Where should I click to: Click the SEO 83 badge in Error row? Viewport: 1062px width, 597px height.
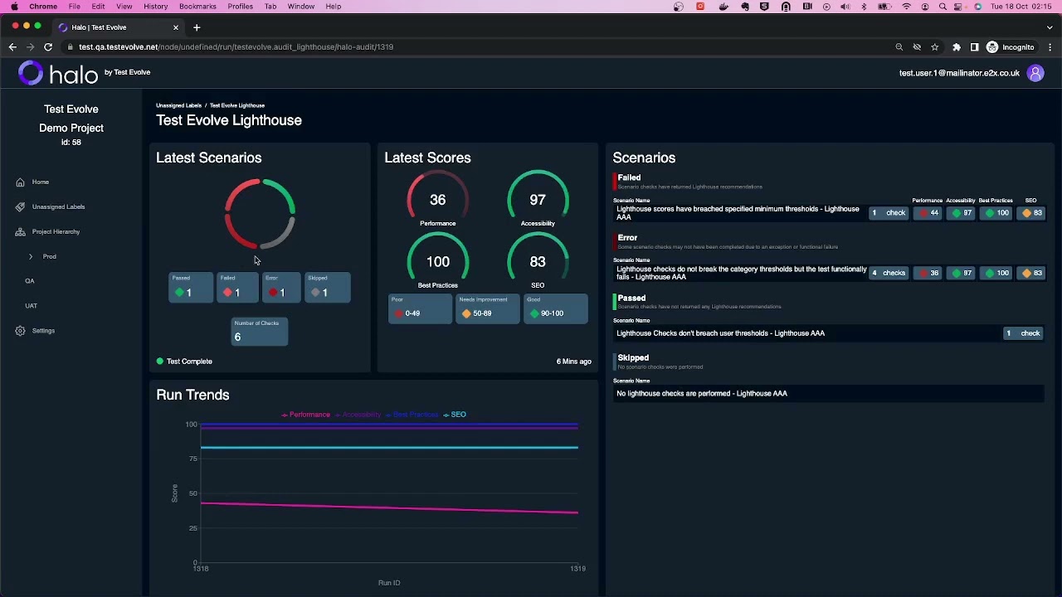click(1031, 273)
